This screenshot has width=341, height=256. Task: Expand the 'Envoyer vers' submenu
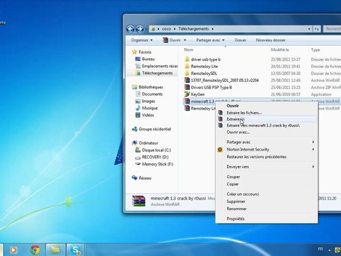click(267, 167)
